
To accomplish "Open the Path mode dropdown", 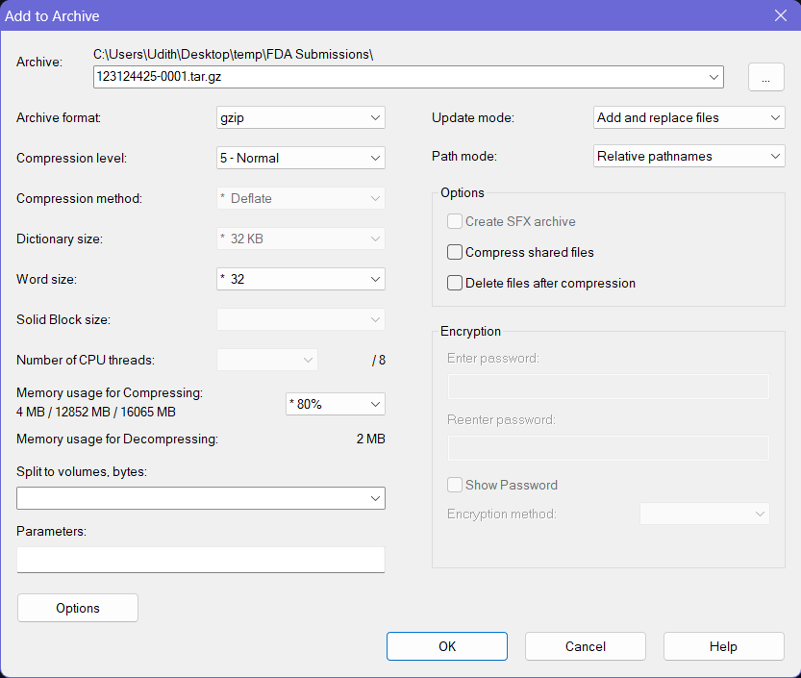I will (688, 156).
